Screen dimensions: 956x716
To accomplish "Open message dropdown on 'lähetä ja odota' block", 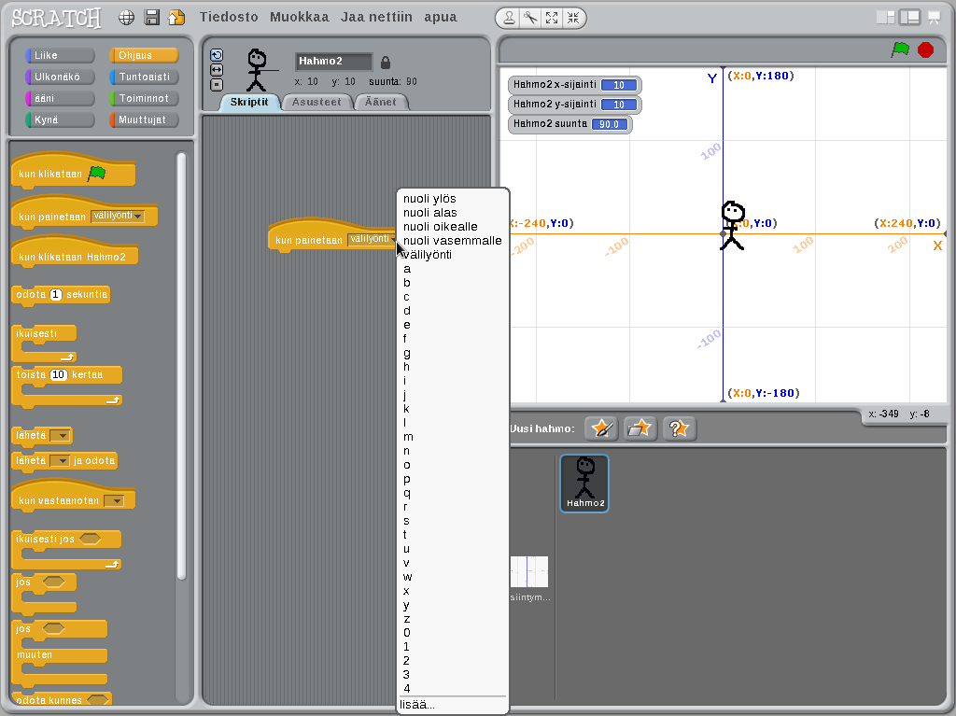I will (60, 461).
